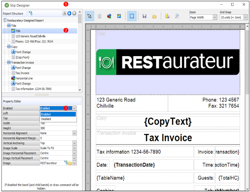
Task: Select Horizontal Line tree item
Action: click(x=24, y=78)
